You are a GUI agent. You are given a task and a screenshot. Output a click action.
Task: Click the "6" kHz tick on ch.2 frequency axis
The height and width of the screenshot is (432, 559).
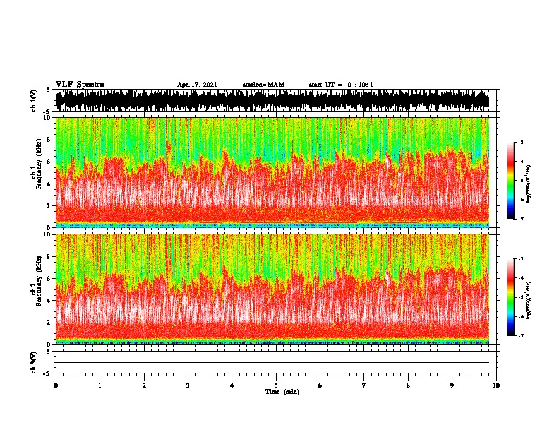tap(49, 278)
